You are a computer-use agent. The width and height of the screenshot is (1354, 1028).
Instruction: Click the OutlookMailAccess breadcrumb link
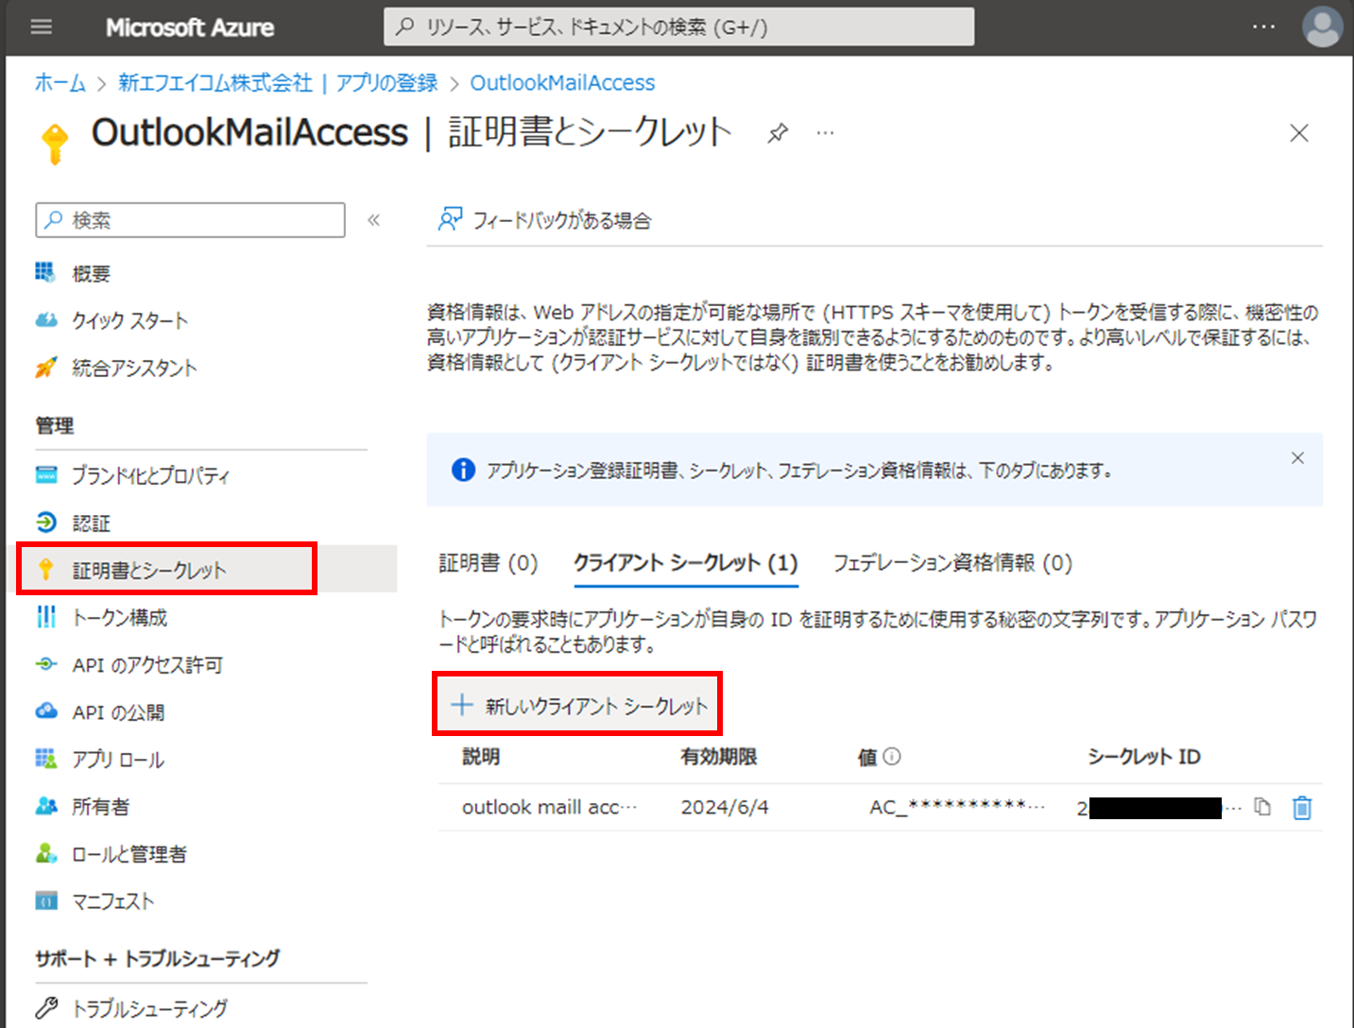pyautogui.click(x=562, y=83)
